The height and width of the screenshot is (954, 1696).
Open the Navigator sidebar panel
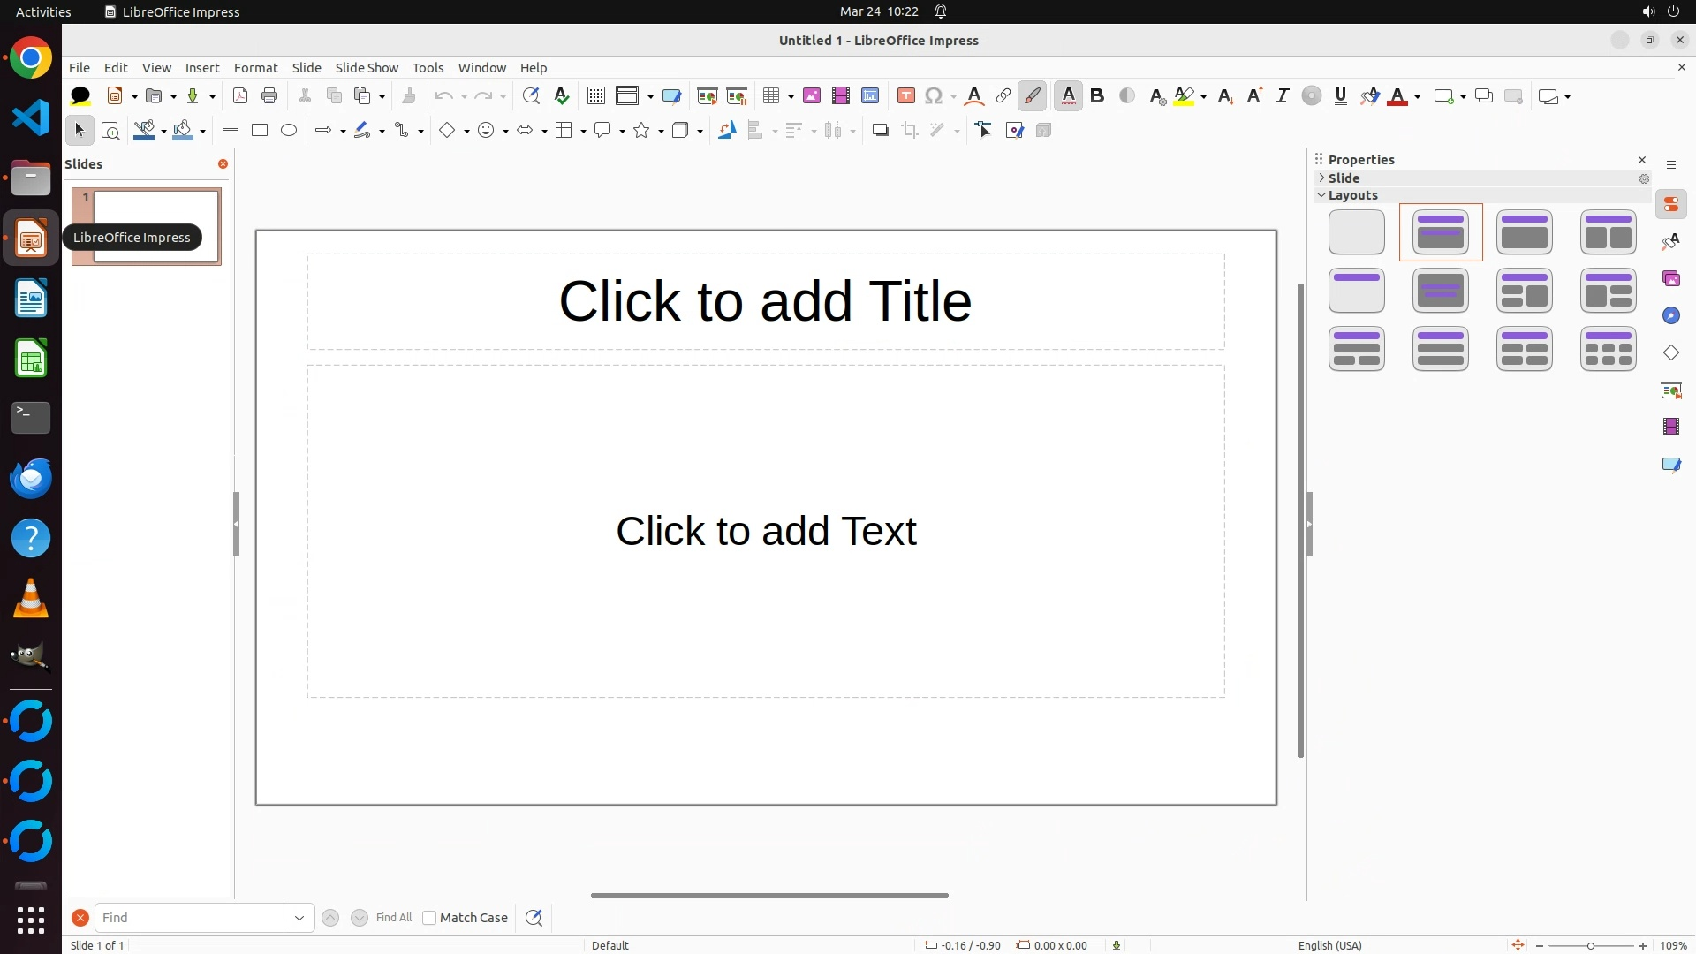pos(1671,316)
